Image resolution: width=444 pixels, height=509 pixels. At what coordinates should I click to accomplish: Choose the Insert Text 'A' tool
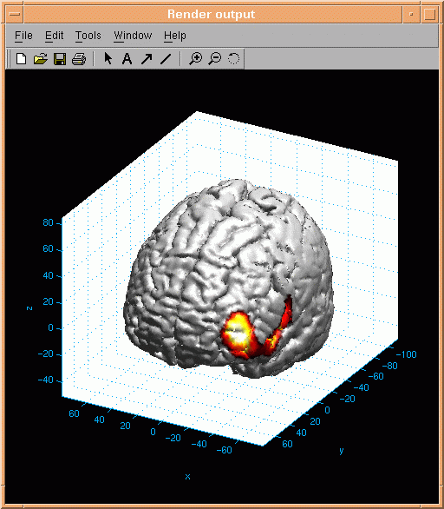click(x=127, y=59)
